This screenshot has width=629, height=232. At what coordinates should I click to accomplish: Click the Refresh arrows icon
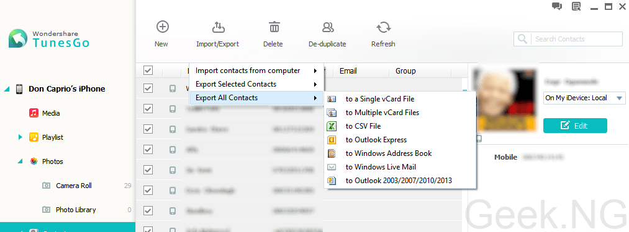(x=384, y=27)
